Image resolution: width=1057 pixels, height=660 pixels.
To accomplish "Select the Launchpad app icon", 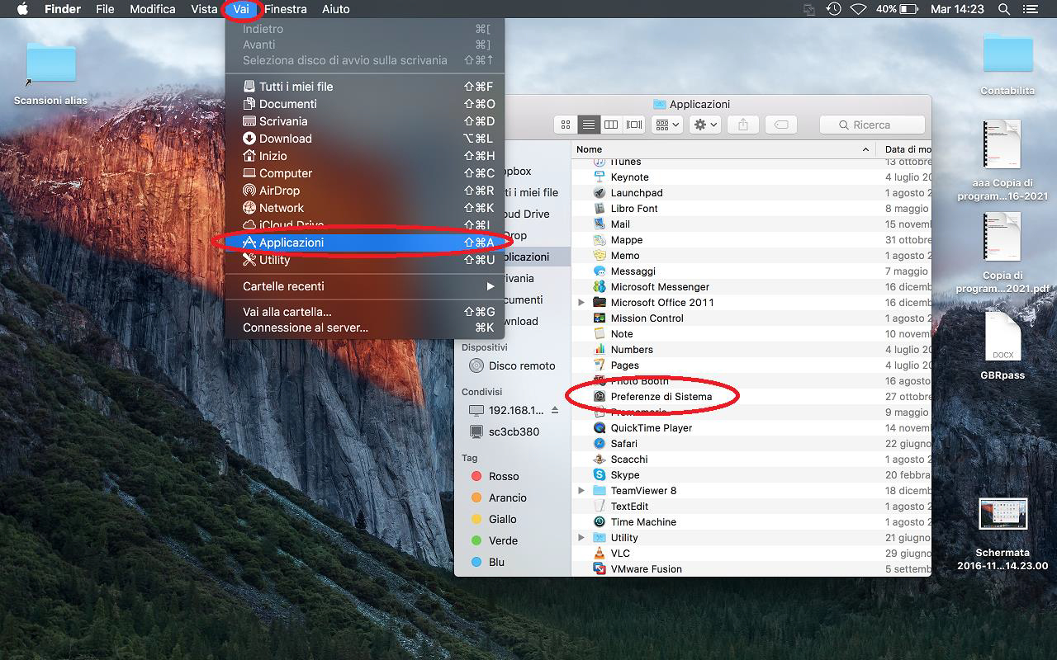I will coord(600,193).
